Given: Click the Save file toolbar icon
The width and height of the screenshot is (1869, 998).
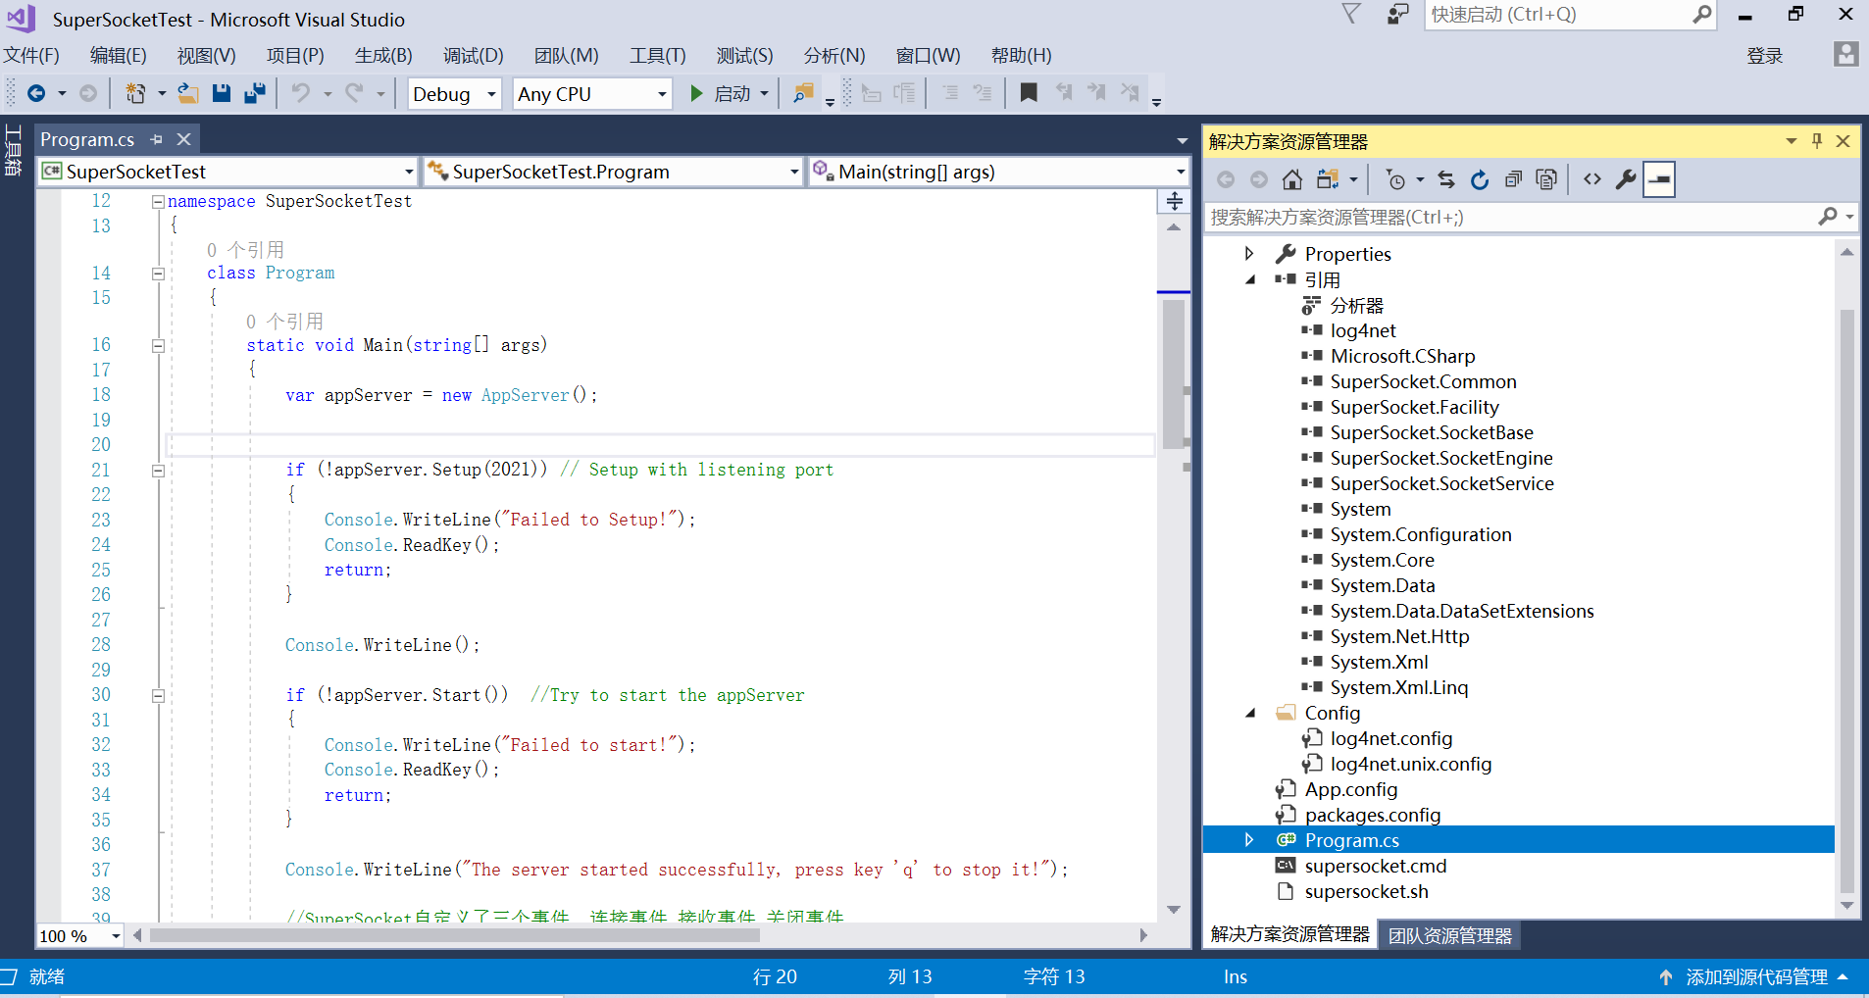Looking at the screenshot, I should [x=222, y=93].
